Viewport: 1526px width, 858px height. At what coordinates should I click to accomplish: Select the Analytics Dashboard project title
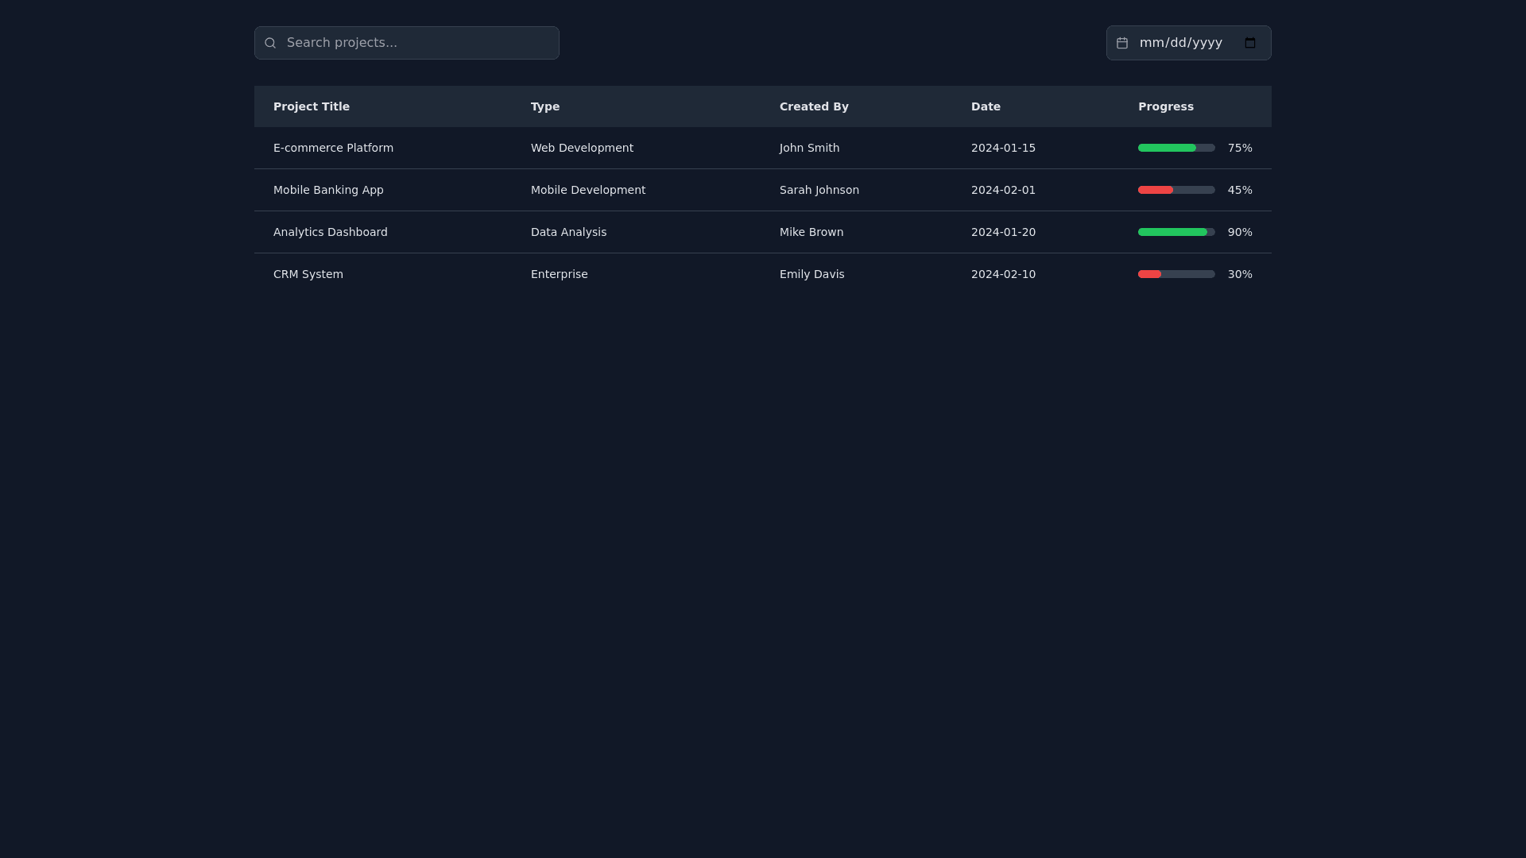pos(331,232)
